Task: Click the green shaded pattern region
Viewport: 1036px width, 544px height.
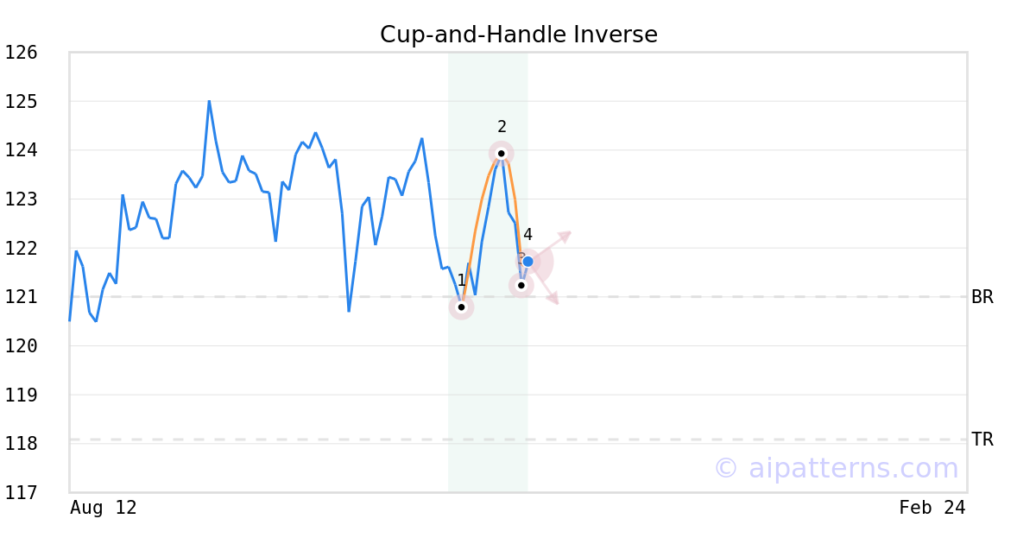Action: pos(488,389)
